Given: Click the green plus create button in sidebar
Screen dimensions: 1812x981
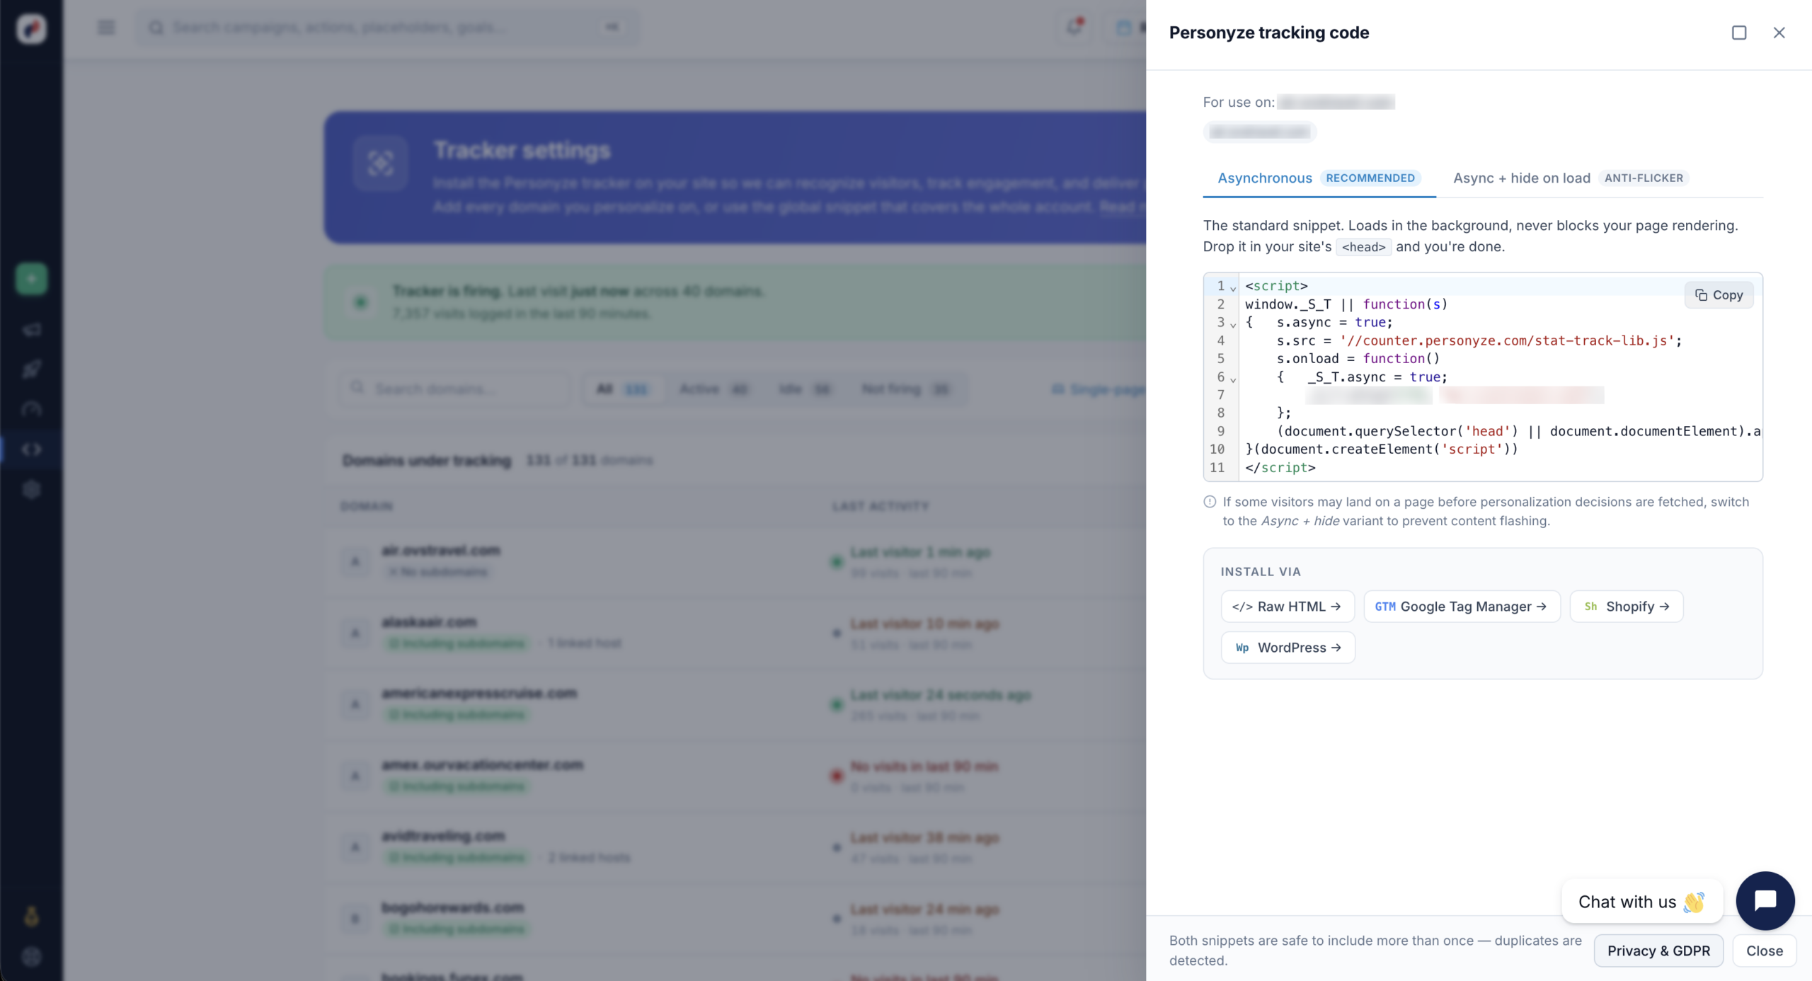Looking at the screenshot, I should pos(31,279).
